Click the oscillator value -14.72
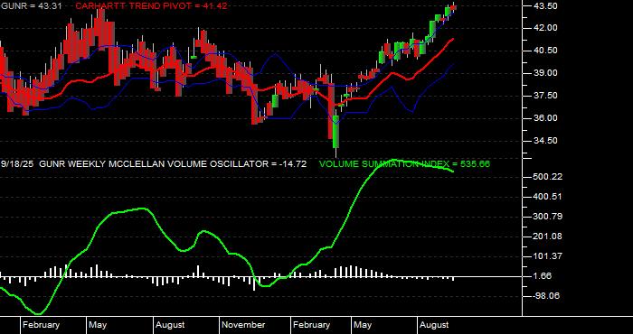The height and width of the screenshot is (334, 633). coord(293,164)
